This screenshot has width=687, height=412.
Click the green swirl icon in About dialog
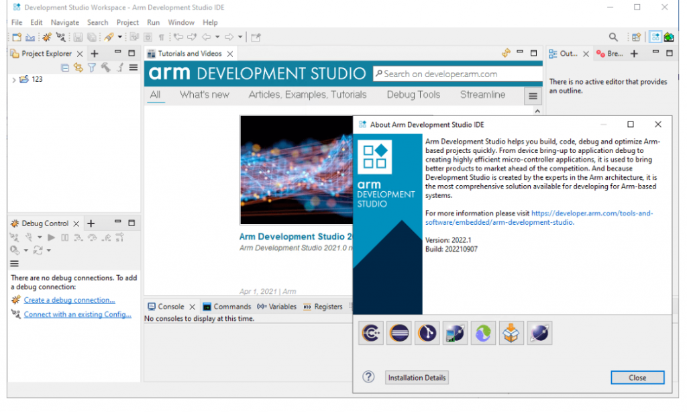point(483,333)
